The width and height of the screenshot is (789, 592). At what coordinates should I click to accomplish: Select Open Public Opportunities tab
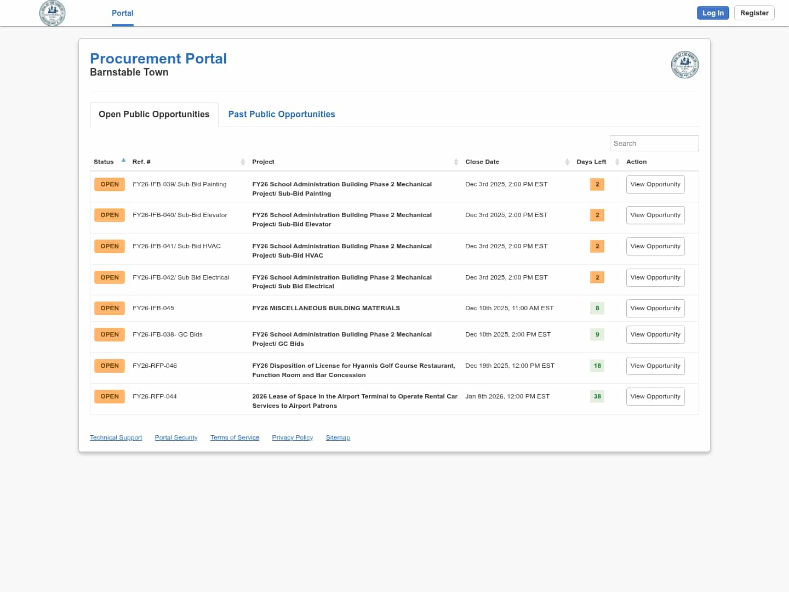click(x=154, y=114)
